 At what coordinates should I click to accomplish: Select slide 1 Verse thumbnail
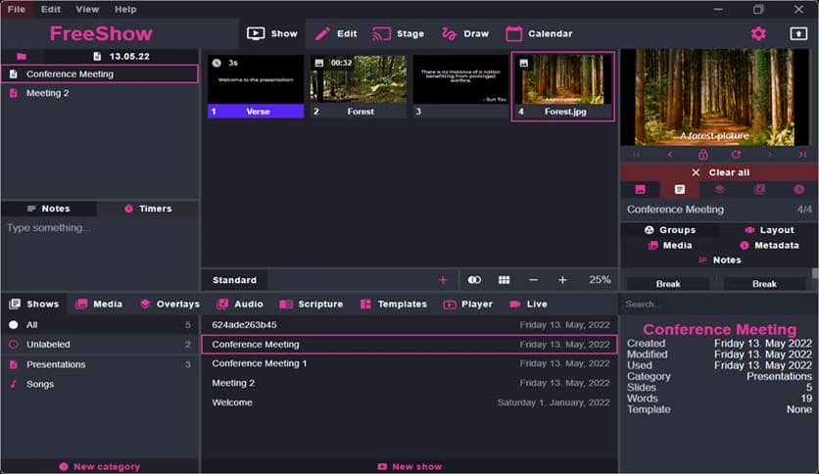point(256,86)
